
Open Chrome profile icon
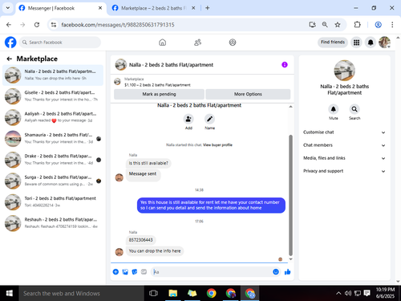(378, 25)
